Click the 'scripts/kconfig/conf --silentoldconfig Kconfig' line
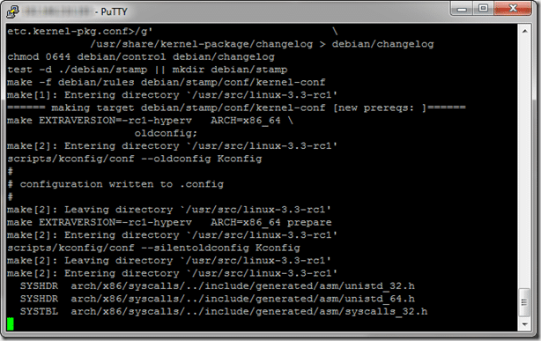Screen dimensions: 541x341 [x=153, y=248]
